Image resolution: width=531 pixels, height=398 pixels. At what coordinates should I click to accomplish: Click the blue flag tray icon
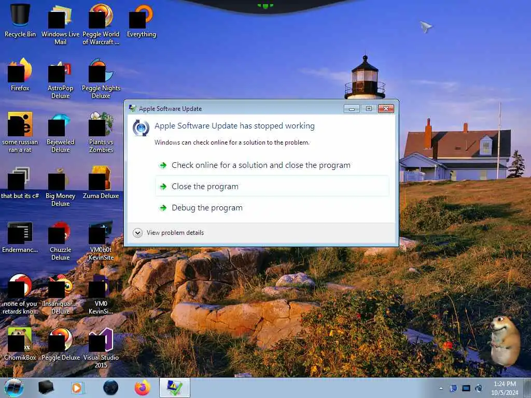click(x=453, y=388)
